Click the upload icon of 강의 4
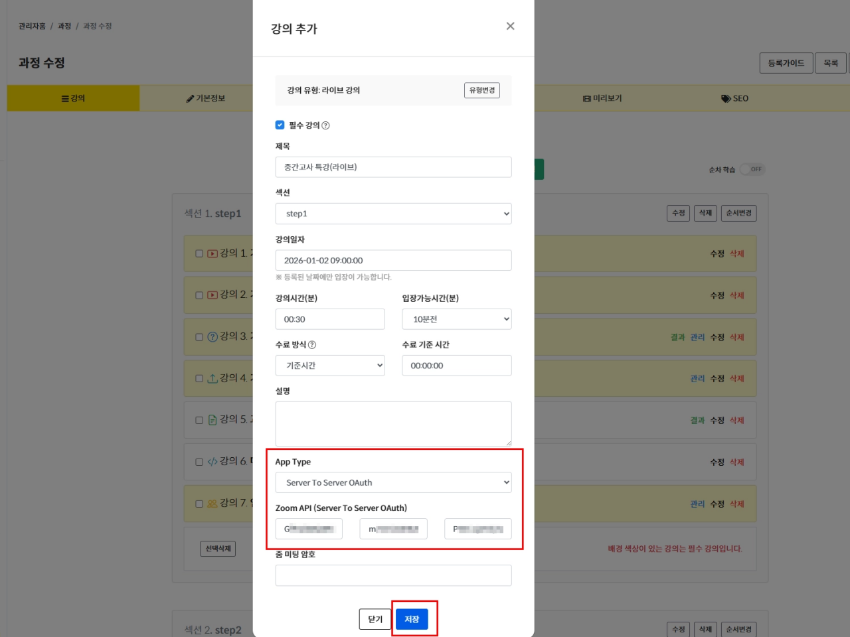The image size is (850, 637). [212, 378]
